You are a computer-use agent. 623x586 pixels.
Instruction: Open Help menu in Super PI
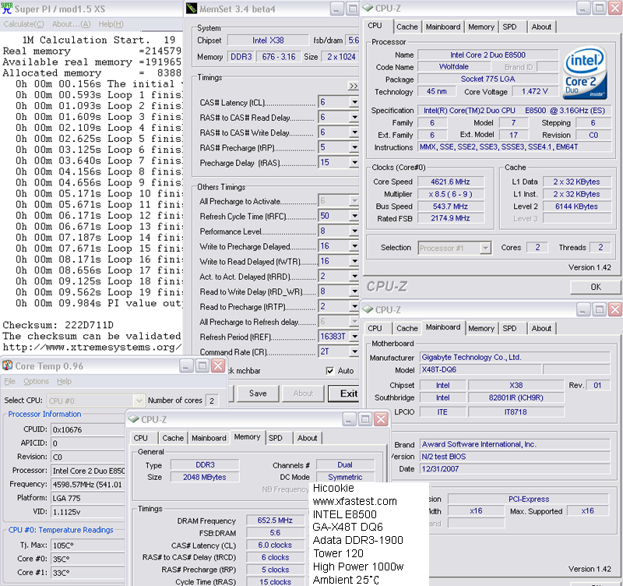pos(111,24)
